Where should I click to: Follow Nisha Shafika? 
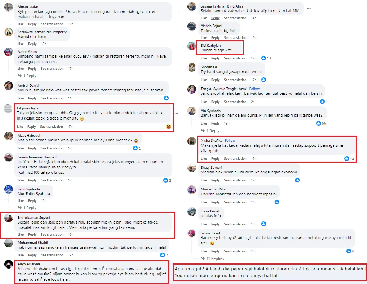pyautogui.click(x=230, y=140)
